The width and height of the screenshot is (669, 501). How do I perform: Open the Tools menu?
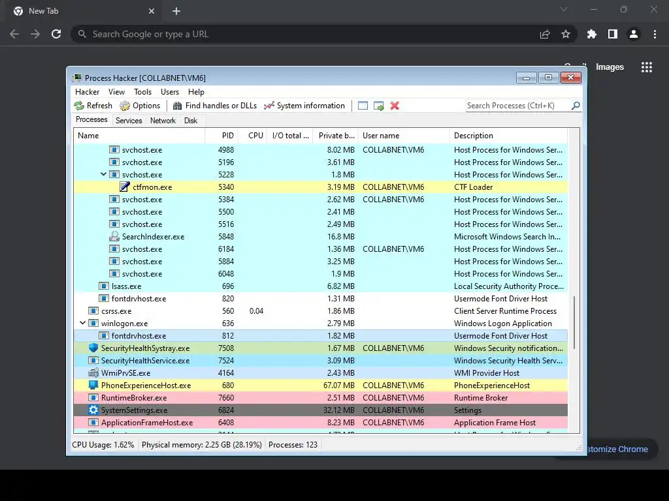point(142,92)
